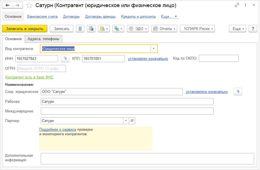The image size is (260, 170).
Task: Expand the 1СПАРК Риски menu
Action: tap(197, 29)
